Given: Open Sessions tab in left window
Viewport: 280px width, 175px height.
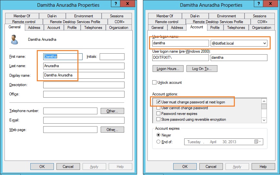Looking at the screenshot, I should tap(116, 16).
